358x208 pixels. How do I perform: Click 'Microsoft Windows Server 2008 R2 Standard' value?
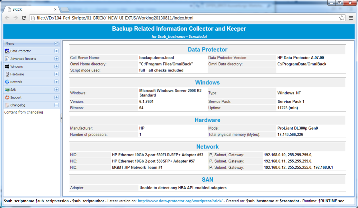170,93
